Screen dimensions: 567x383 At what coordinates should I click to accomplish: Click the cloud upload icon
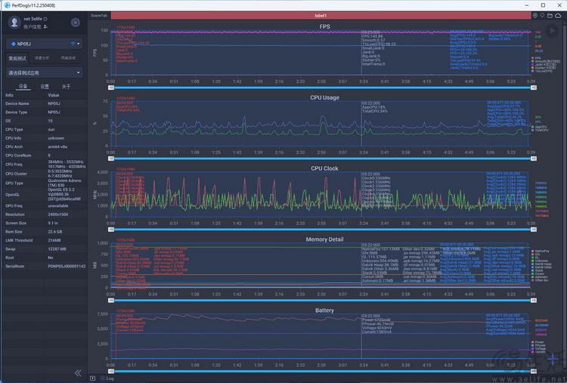point(558,15)
